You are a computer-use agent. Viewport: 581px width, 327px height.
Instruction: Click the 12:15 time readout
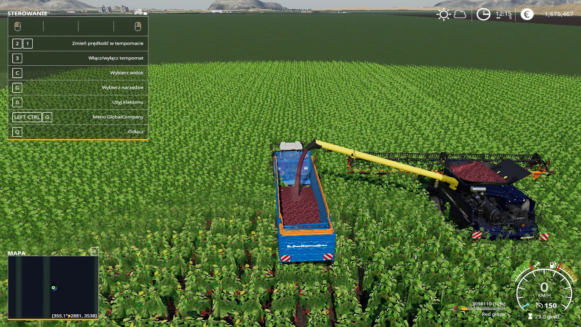(503, 14)
